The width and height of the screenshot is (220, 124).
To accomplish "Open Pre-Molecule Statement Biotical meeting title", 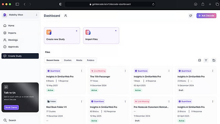I will (151, 107).
